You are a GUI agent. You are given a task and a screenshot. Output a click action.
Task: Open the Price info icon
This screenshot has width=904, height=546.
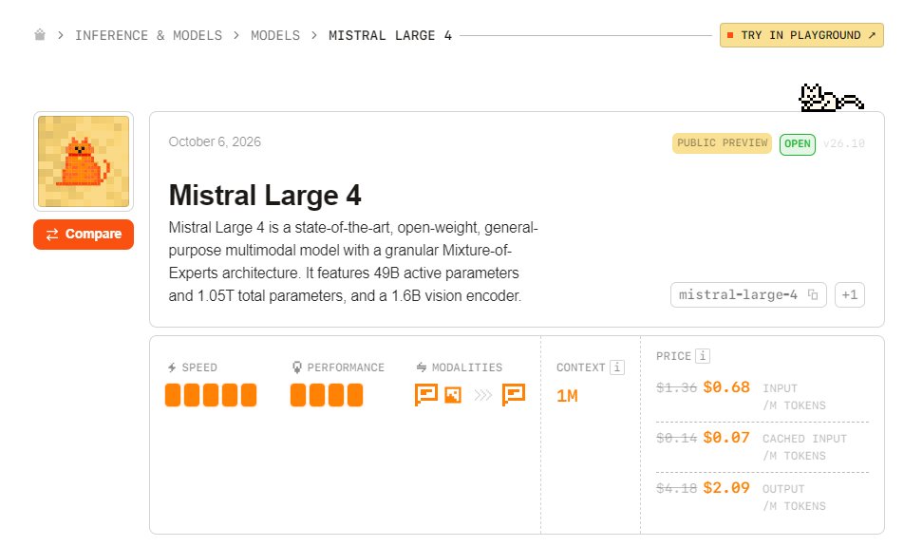click(x=703, y=356)
